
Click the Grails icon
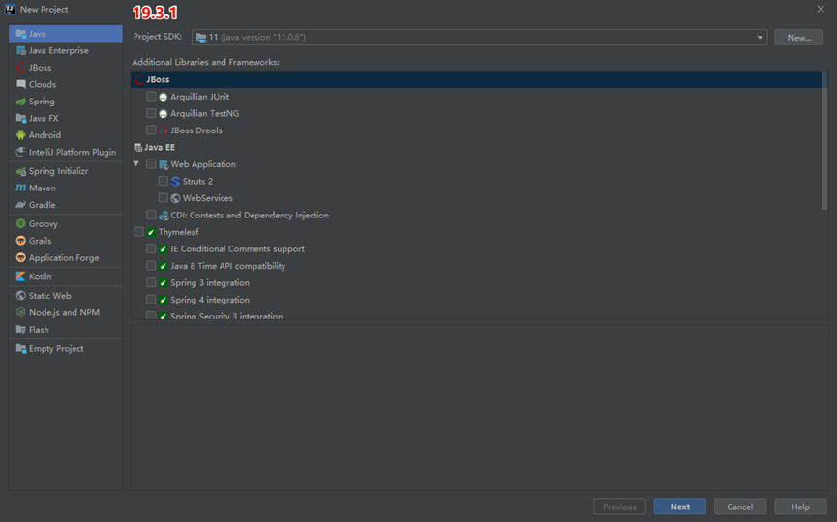tap(21, 241)
